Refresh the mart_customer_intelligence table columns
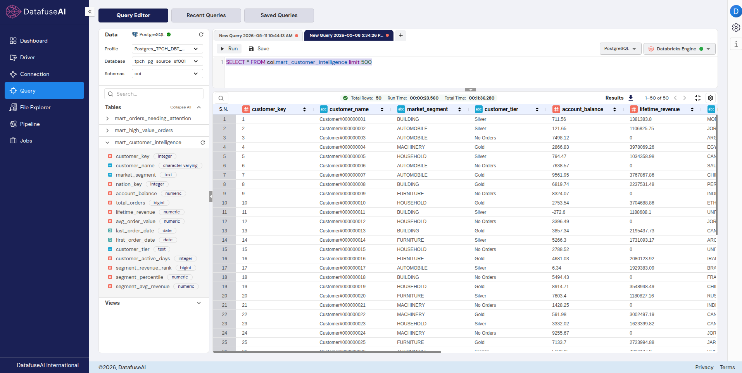This screenshot has height=373, width=742. (x=203, y=143)
